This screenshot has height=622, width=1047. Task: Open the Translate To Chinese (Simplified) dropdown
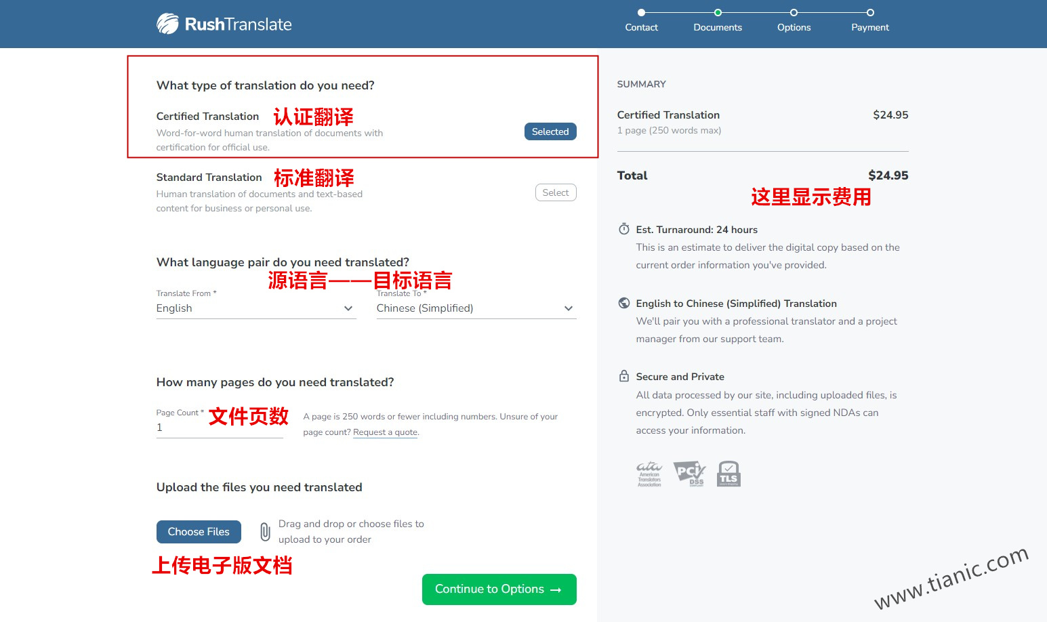click(x=476, y=308)
